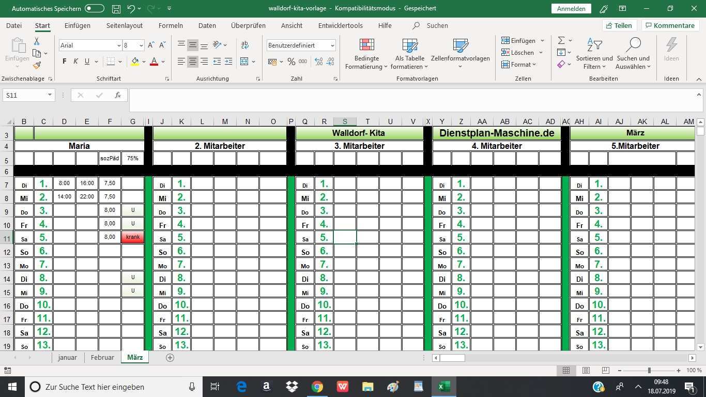The width and height of the screenshot is (706, 397).
Task: Click the percent style icon
Action: coord(291,62)
